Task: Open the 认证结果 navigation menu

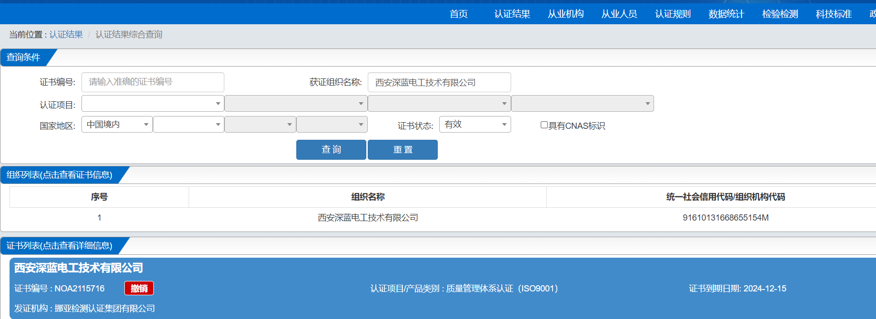Action: (x=512, y=14)
